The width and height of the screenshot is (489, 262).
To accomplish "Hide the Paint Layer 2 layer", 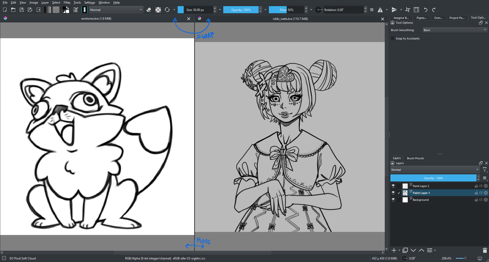I will tap(393, 186).
